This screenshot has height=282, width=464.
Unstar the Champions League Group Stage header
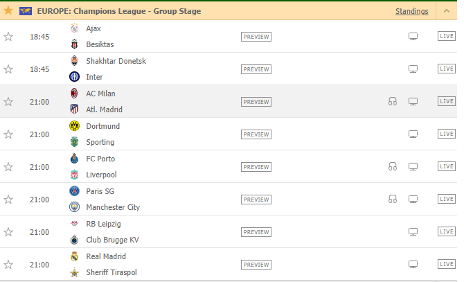(x=8, y=11)
